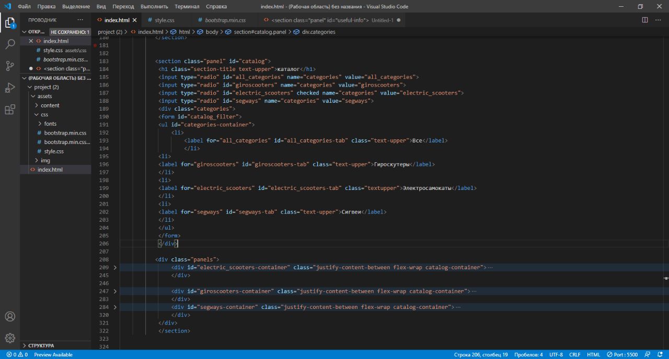Open the Accounts menu icon
669x359 pixels.
coord(10,316)
